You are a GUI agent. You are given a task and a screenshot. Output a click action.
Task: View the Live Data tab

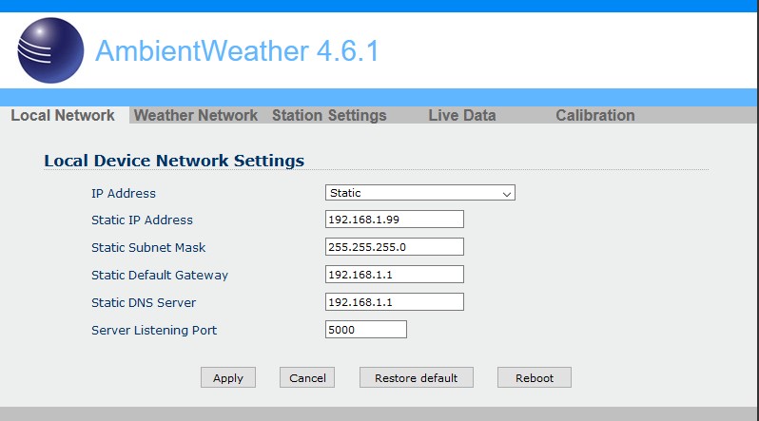point(462,115)
